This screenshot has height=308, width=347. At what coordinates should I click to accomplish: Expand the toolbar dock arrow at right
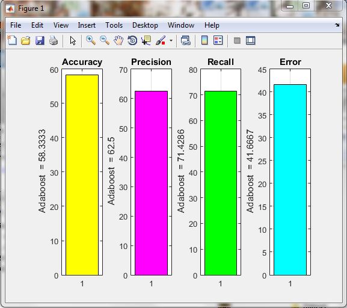point(337,25)
